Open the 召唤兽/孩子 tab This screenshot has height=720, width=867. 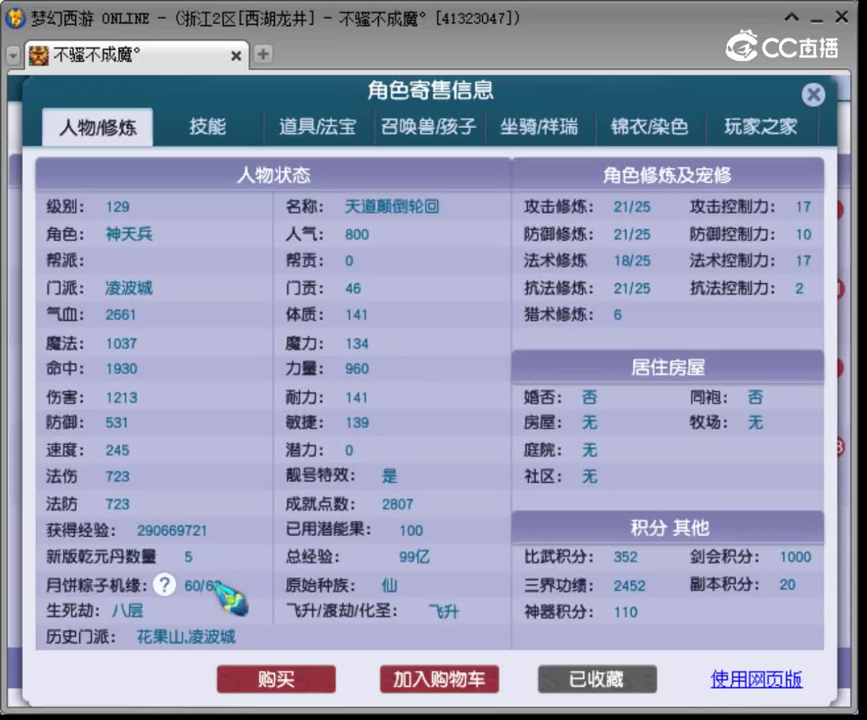point(428,127)
